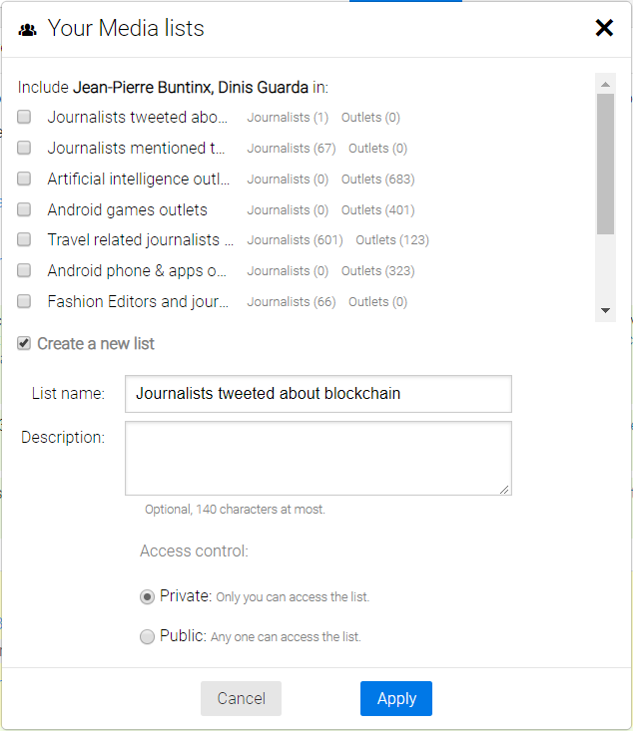Select the Private access radio button

(x=148, y=596)
